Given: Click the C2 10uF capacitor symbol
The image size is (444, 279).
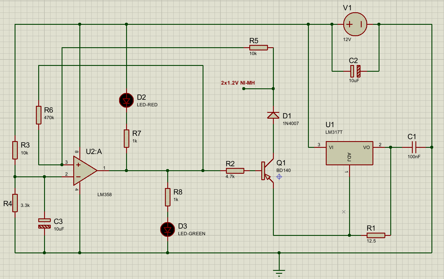Looking at the screenshot, I should [355, 71].
